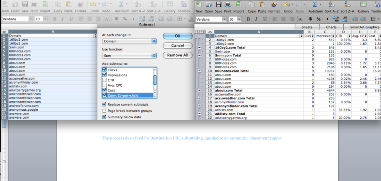Image resolution: width=381 pixels, height=181 pixels.
Task: Select cell '5min.com Total' in right window
Action: tap(259, 55)
